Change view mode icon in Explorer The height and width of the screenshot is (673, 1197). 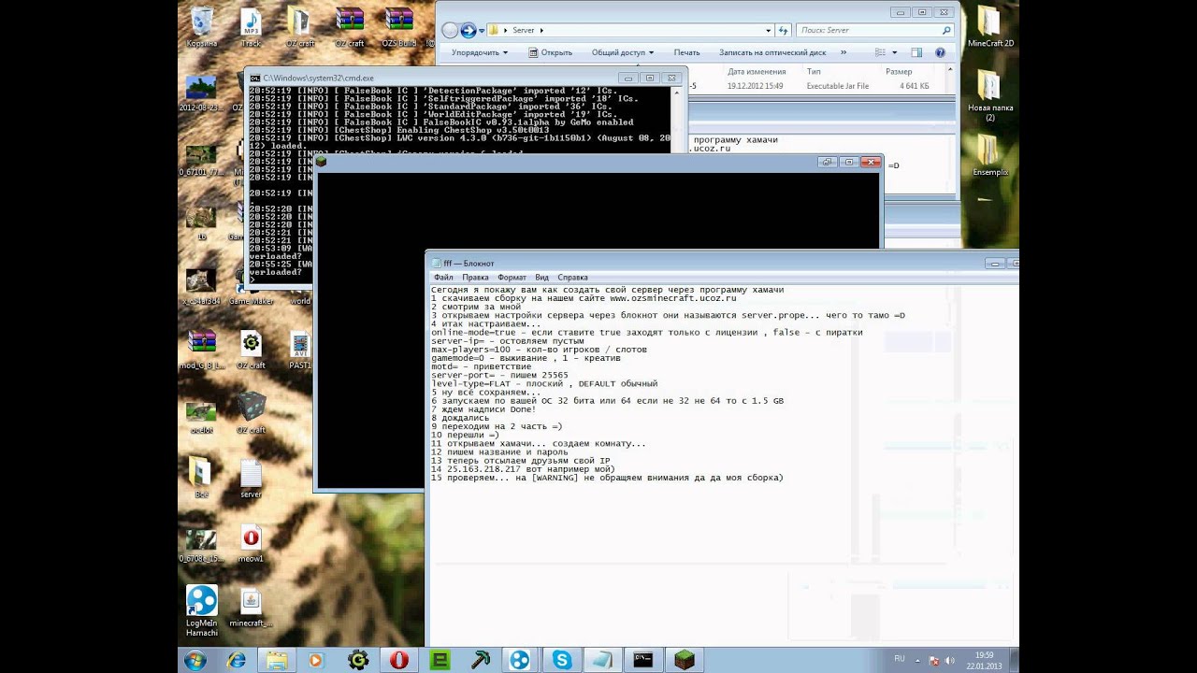[881, 53]
